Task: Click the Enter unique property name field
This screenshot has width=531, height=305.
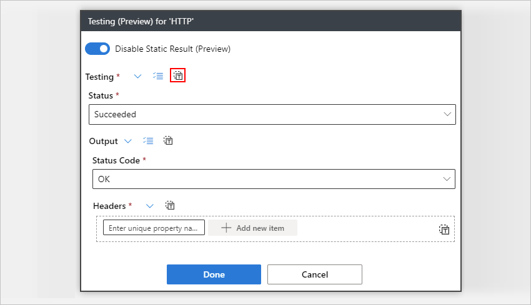Action: (x=154, y=228)
